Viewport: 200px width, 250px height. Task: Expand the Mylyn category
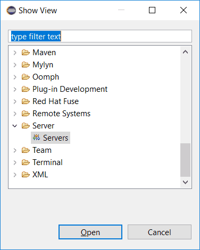click(x=15, y=65)
